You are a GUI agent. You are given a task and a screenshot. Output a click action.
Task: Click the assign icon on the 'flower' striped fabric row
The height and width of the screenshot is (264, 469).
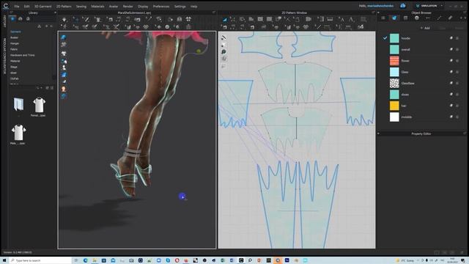[x=451, y=61]
